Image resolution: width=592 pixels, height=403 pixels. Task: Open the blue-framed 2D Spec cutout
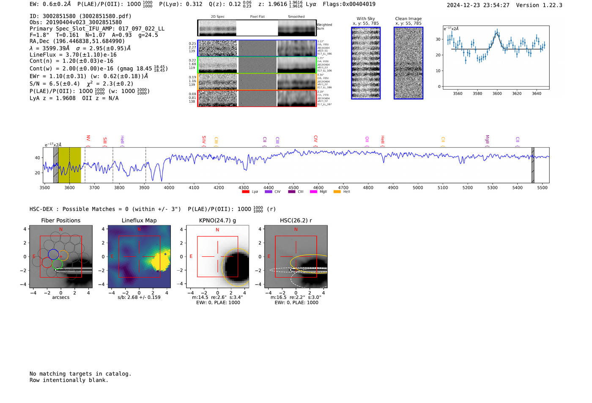coord(218,48)
